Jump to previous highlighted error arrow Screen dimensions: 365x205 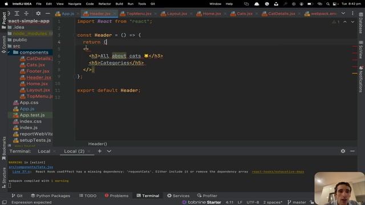[345, 22]
